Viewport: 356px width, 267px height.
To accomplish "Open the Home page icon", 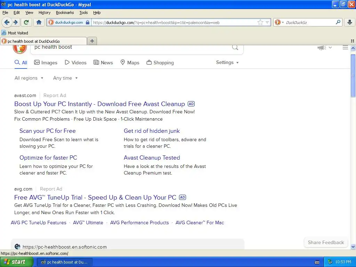I will pos(39,22).
